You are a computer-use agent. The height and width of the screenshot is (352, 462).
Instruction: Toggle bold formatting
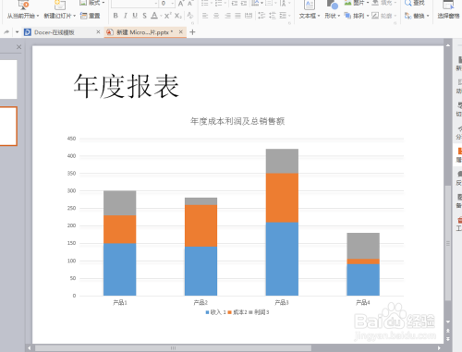click(x=115, y=16)
